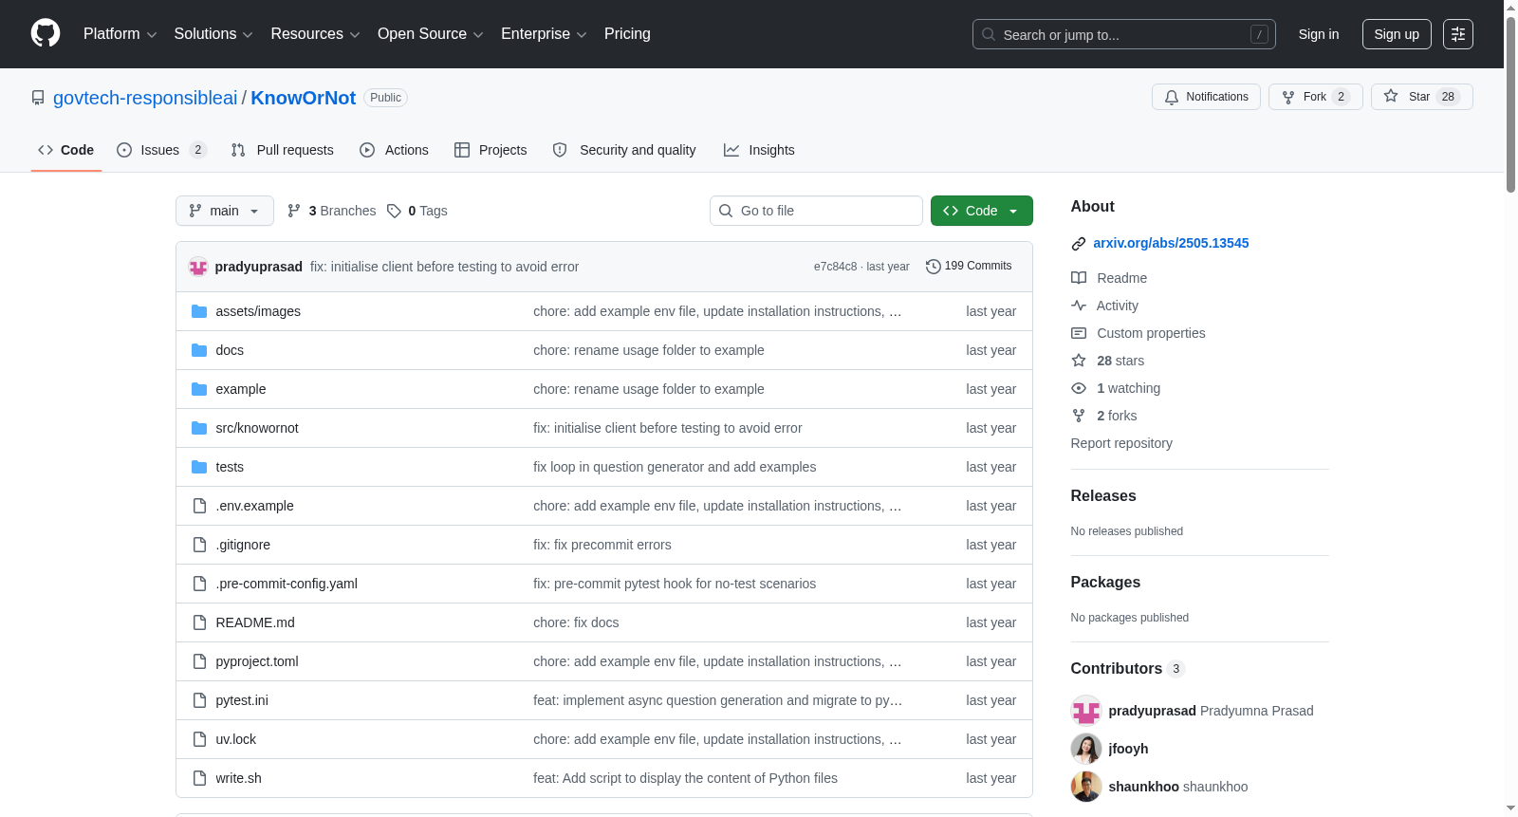Viewport: 1518px width, 817px height.
Task: Click the .env.example file icon
Action: pyautogui.click(x=199, y=506)
